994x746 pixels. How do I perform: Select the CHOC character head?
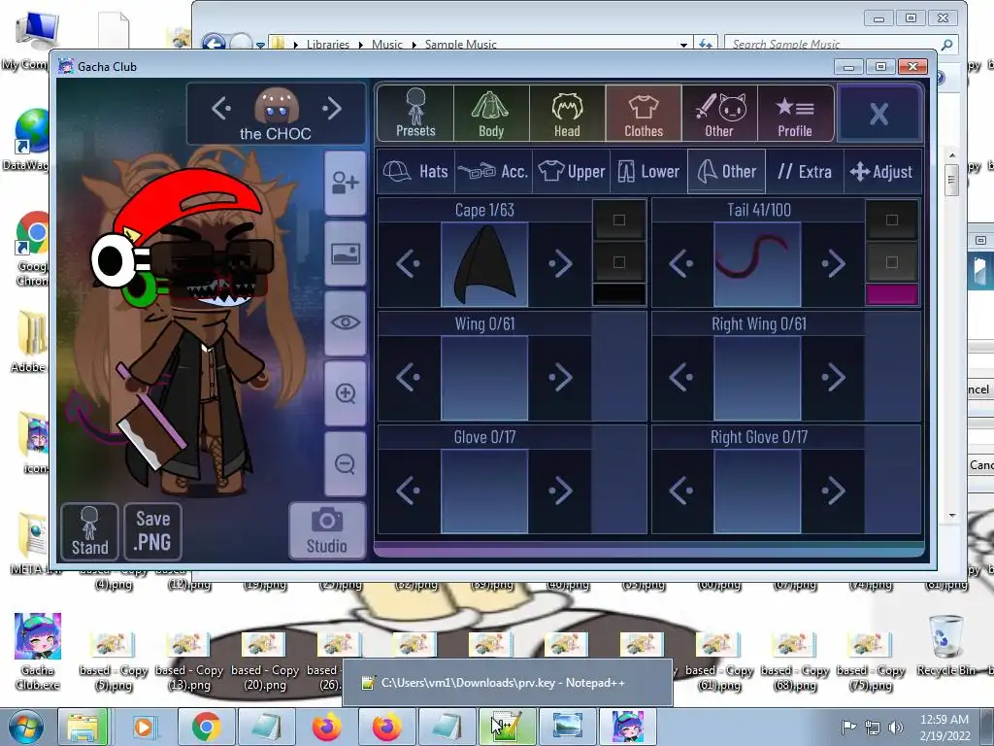point(276,105)
